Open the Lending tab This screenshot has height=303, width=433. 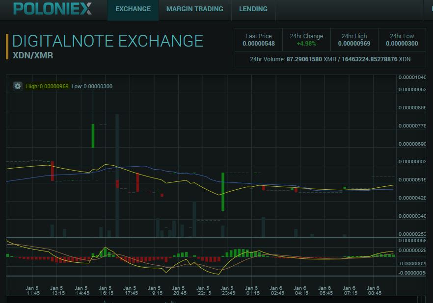point(253,9)
